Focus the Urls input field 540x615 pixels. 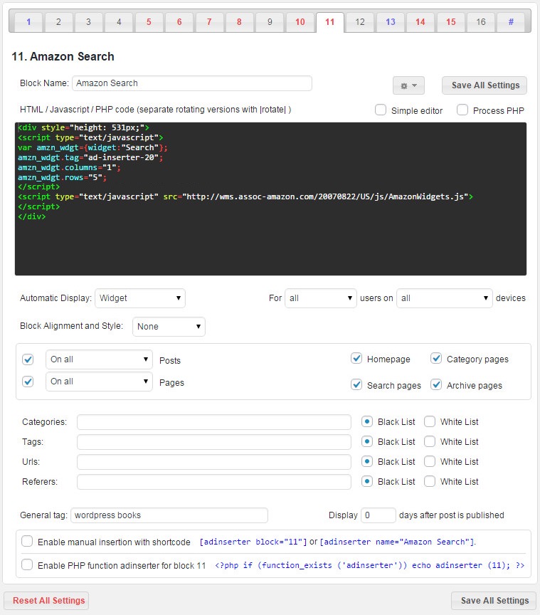(214, 462)
